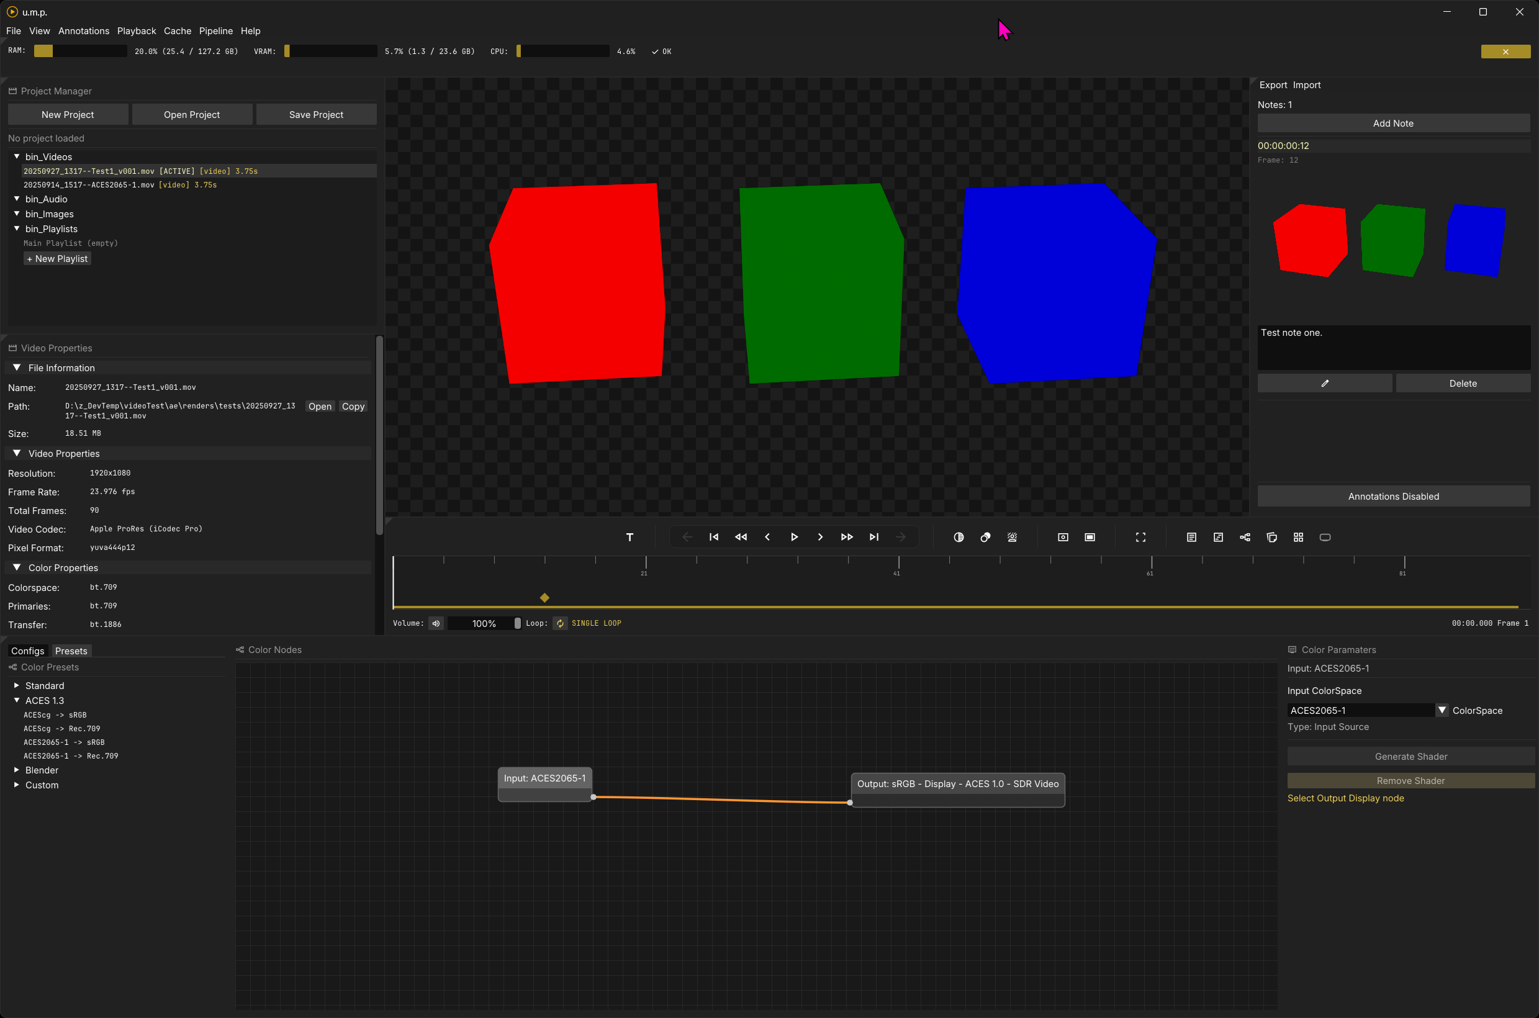Click the half-filled circle contrast icon
The width and height of the screenshot is (1539, 1018).
(x=959, y=537)
